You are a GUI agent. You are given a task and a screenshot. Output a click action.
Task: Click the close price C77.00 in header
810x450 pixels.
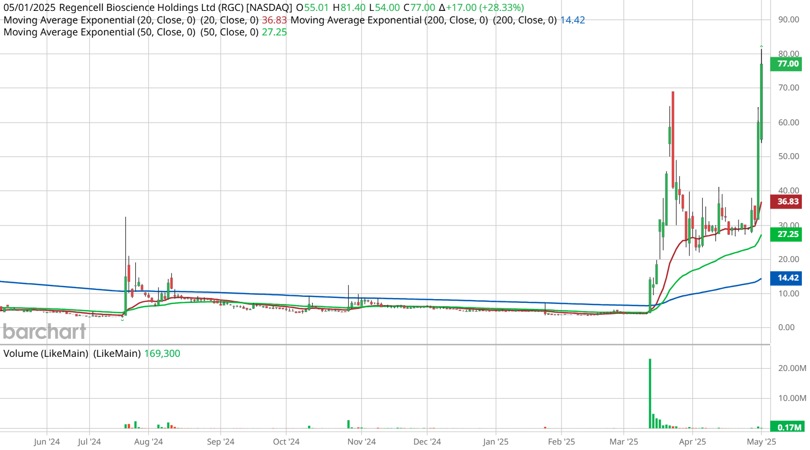click(x=419, y=8)
